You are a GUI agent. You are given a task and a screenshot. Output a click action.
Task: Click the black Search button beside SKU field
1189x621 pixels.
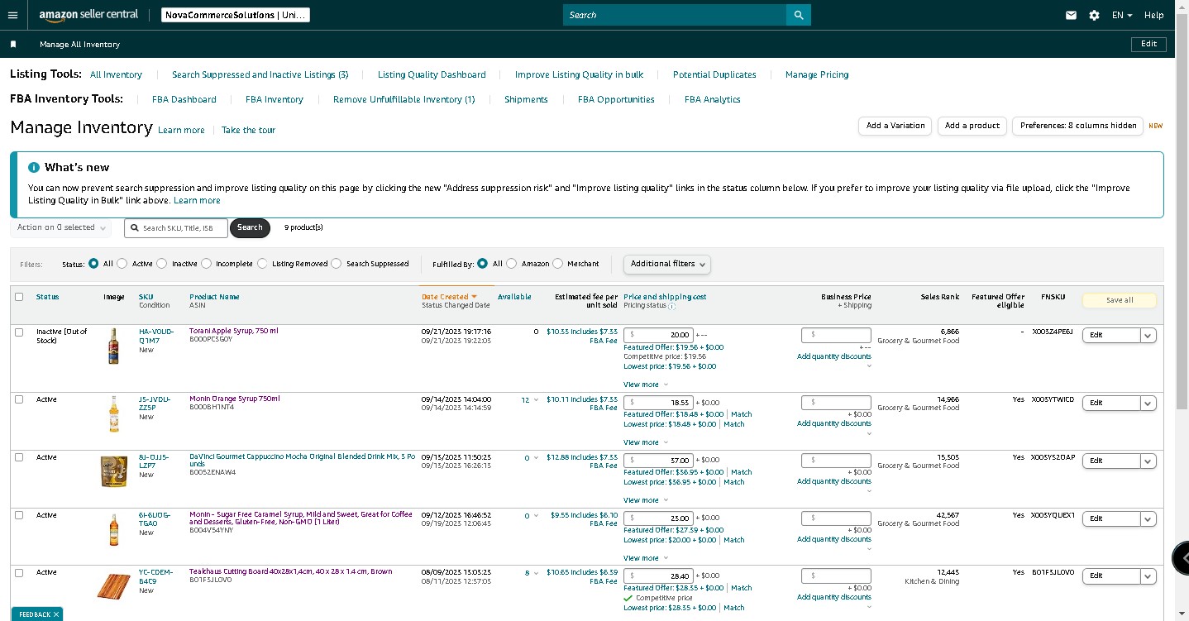tap(250, 227)
